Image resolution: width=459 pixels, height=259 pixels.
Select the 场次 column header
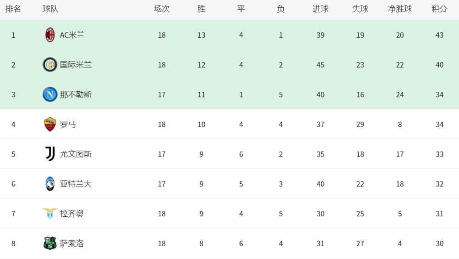[162, 9]
